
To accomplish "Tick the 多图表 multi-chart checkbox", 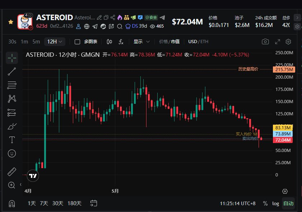I will pyautogui.click(x=77, y=42).
